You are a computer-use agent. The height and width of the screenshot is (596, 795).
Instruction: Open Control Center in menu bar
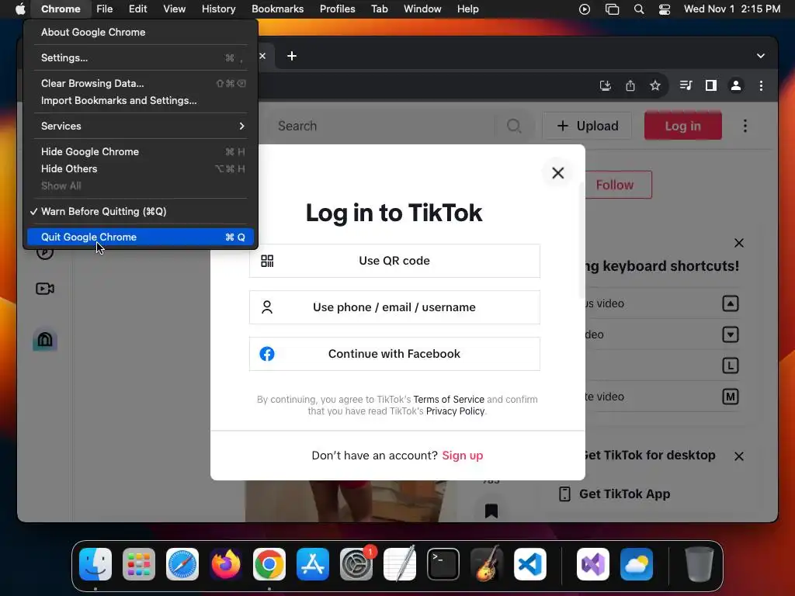click(x=665, y=9)
